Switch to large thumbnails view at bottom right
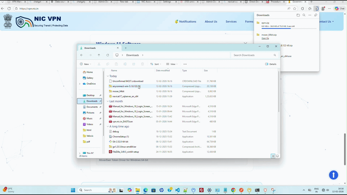The height and width of the screenshot is (195, 347). [277, 156]
